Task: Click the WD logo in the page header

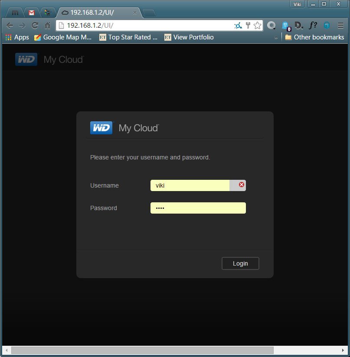Action: coord(26,59)
